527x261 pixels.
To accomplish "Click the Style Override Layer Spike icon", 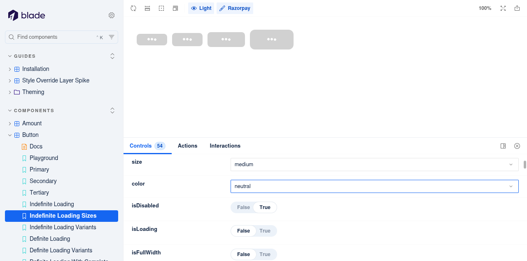I will tap(17, 80).
